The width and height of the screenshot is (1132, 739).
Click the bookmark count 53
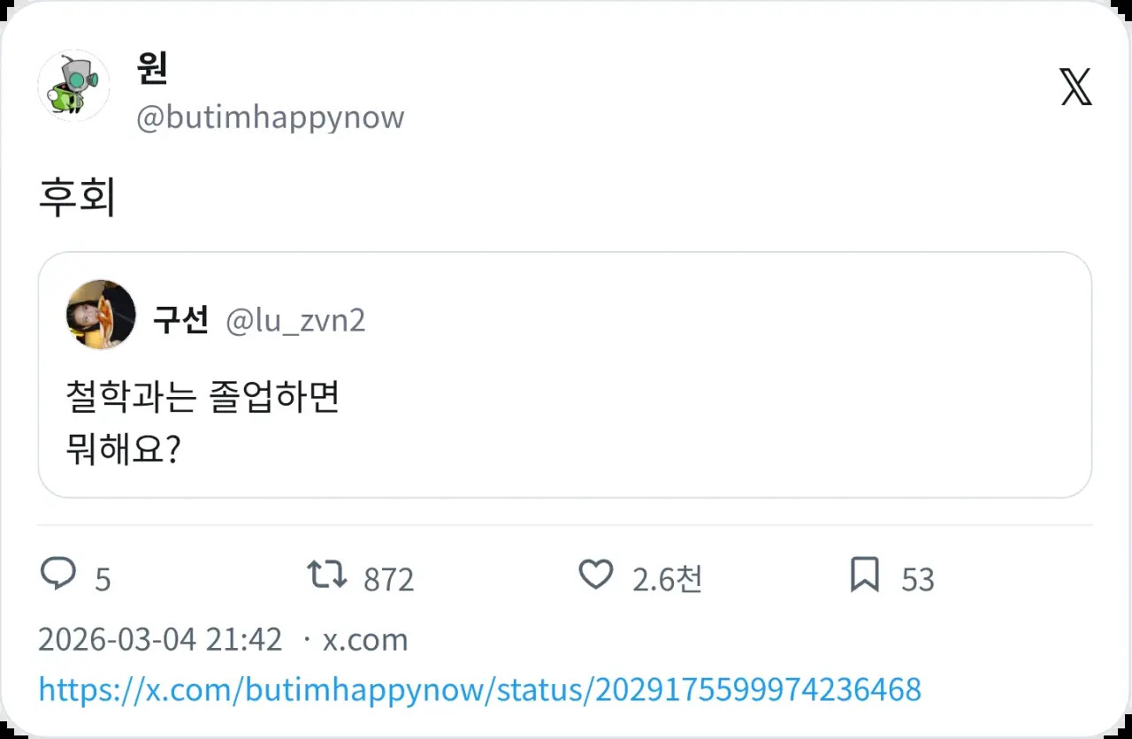[x=918, y=580]
